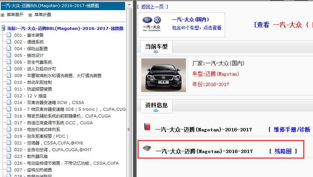Open 017 - 自适应底盘调节系统 DCC
Viewport: 313px width, 177px height.
coord(53,123)
